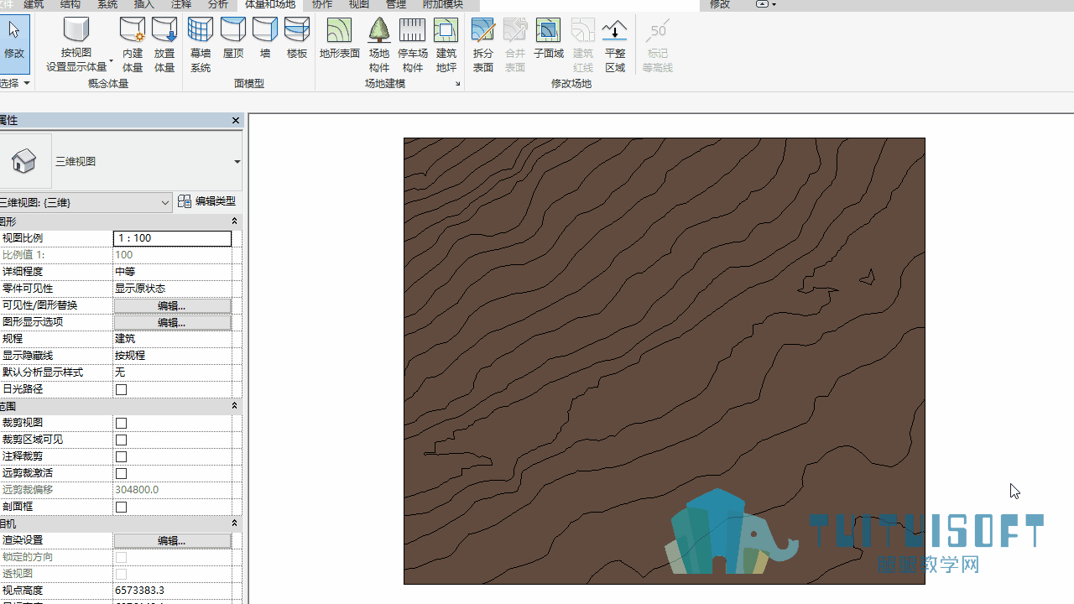This screenshot has height=604, width=1074.
Task: Open the 视图 ribbon tab
Action: [359, 5]
